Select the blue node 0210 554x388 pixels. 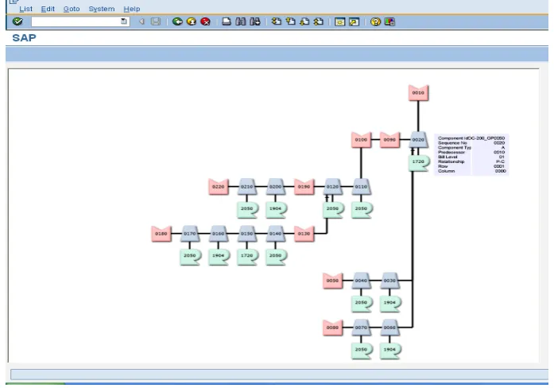point(246,187)
